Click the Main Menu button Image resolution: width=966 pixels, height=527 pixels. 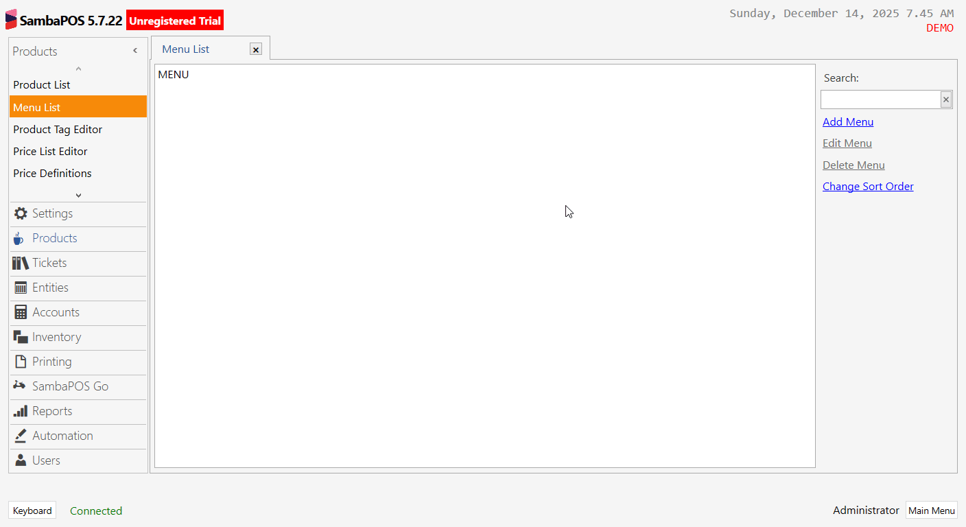(x=932, y=511)
